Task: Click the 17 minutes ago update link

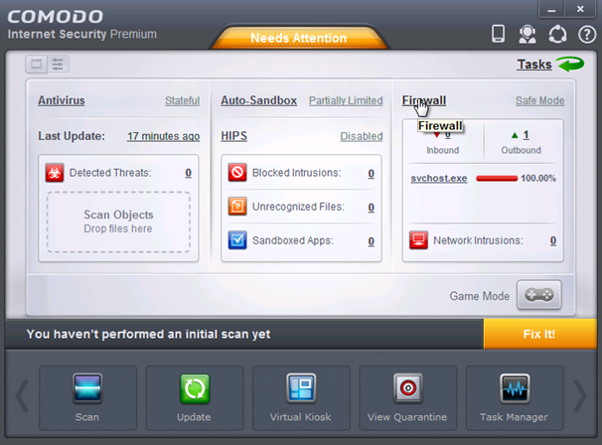Action: click(164, 136)
